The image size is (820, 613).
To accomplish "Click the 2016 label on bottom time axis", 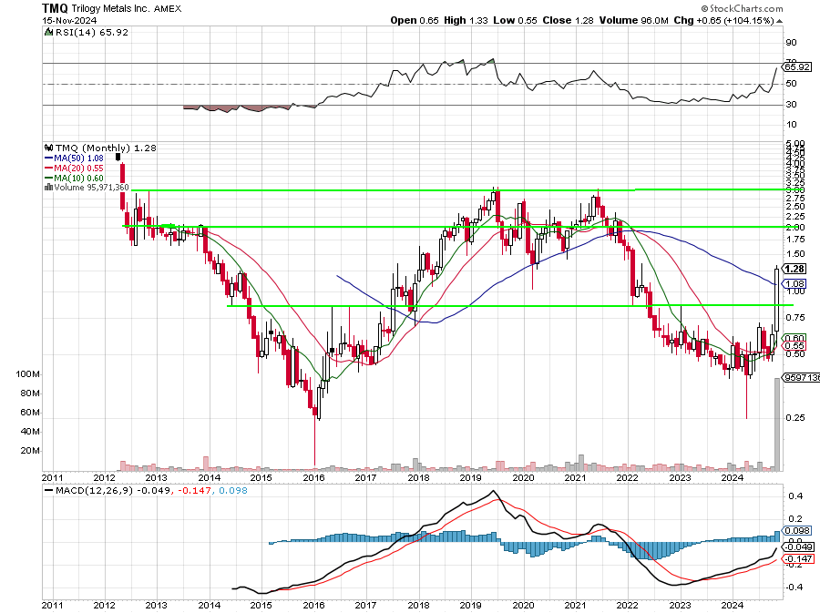I will click(313, 604).
